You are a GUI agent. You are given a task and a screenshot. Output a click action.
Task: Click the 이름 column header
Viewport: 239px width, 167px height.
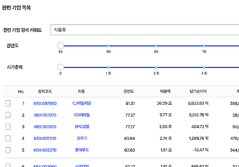pos(81,91)
